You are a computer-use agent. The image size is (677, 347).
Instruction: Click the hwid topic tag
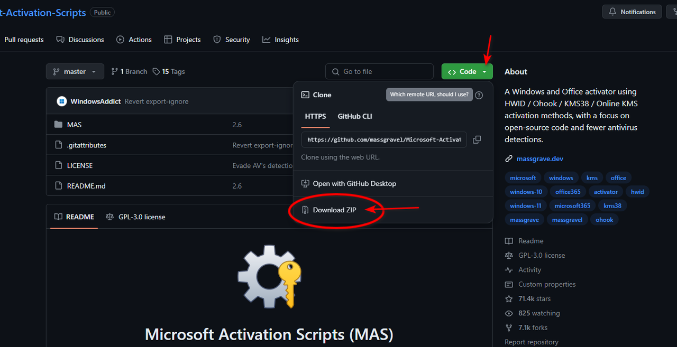click(x=637, y=192)
